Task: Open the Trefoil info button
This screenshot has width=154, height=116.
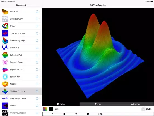Action: 37,26
